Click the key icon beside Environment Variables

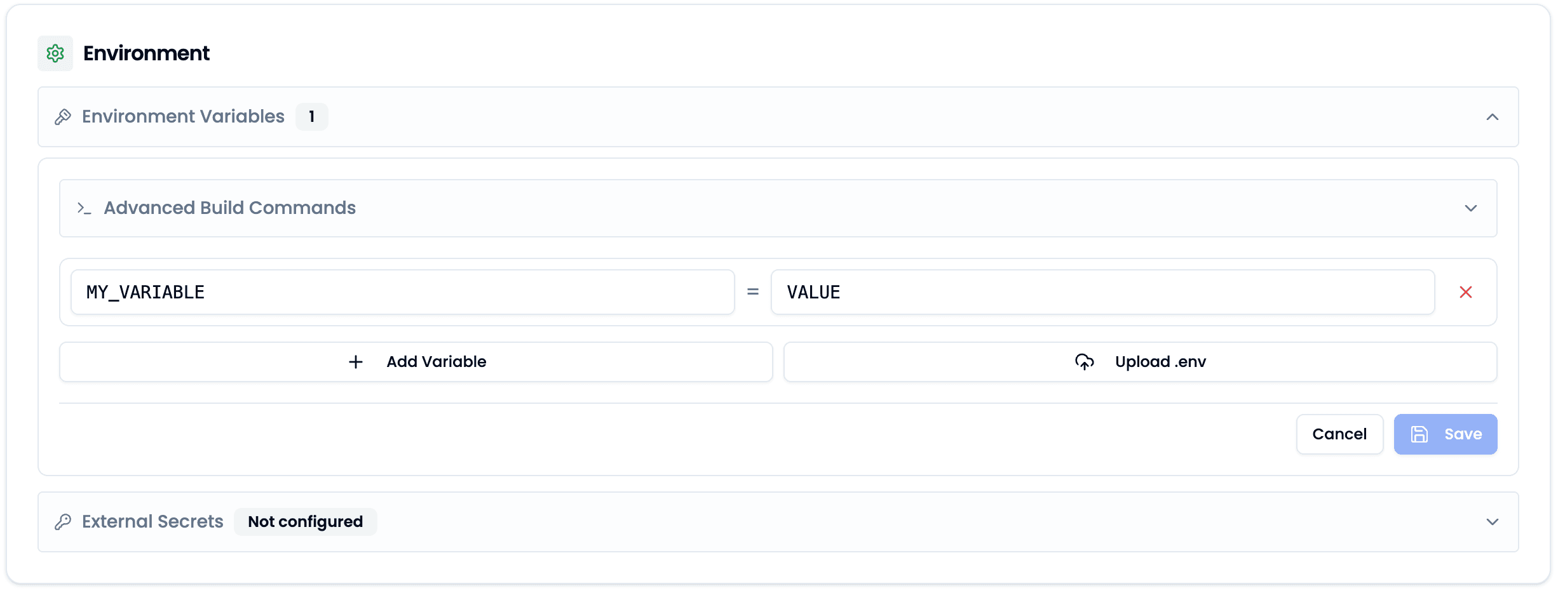[x=63, y=117]
